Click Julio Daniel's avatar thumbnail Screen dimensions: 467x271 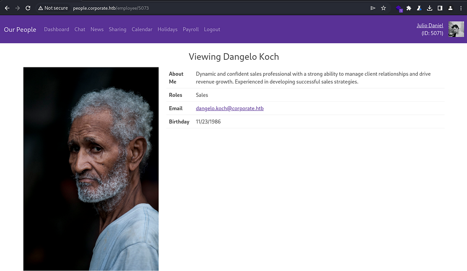pos(456,29)
